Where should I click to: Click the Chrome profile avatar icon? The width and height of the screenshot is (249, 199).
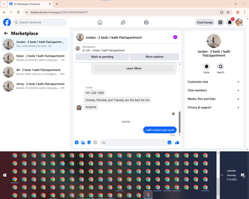(x=238, y=12)
